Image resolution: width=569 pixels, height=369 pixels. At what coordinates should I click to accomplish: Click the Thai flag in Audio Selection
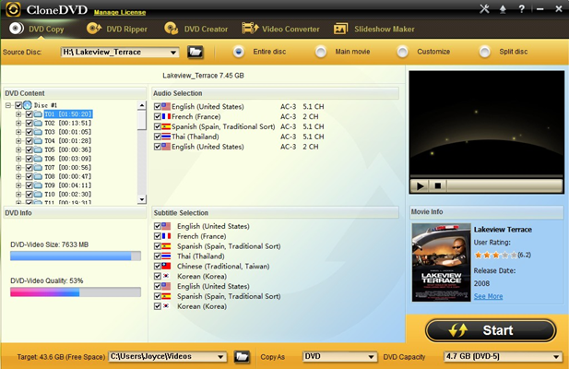pos(166,137)
